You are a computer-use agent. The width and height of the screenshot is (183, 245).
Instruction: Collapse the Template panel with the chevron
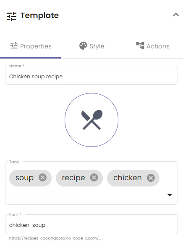pyautogui.click(x=176, y=15)
